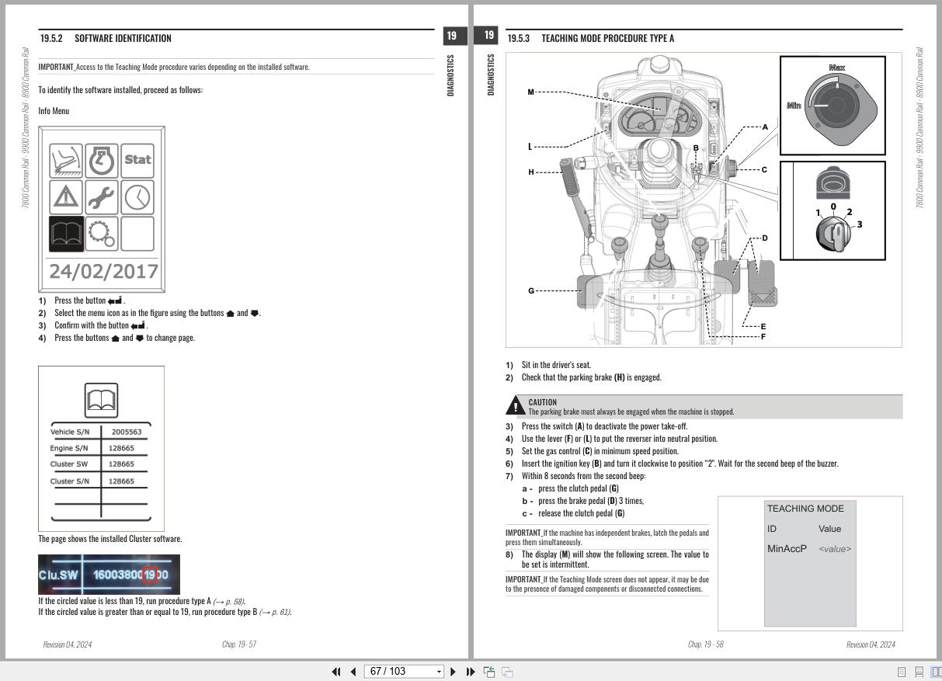Image resolution: width=942 pixels, height=681 pixels.
Task: Click the '<value>' placeholder in the display figure
Action: coord(835,549)
